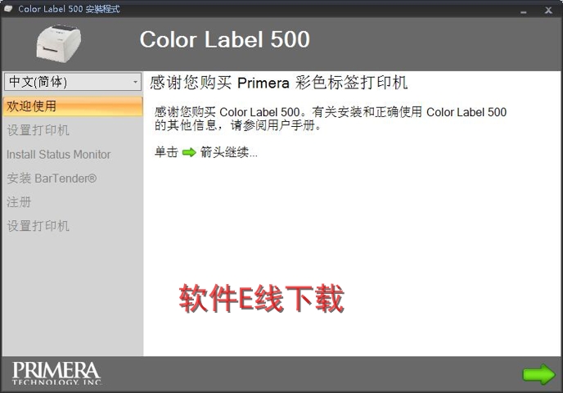Click the welcome paragraph about the user manual
Viewport: 563px width, 393px height.
tap(331, 119)
